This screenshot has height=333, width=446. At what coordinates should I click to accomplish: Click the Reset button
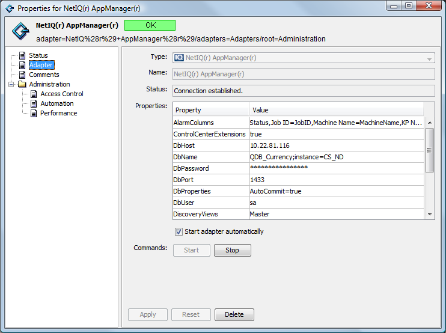[x=191, y=314]
